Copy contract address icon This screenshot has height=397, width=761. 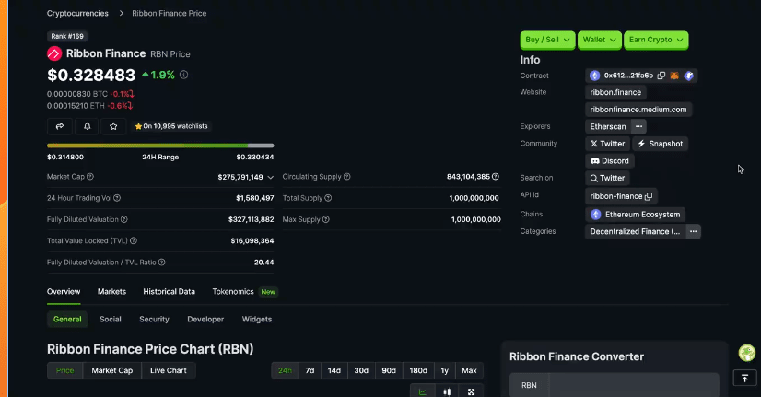click(661, 76)
